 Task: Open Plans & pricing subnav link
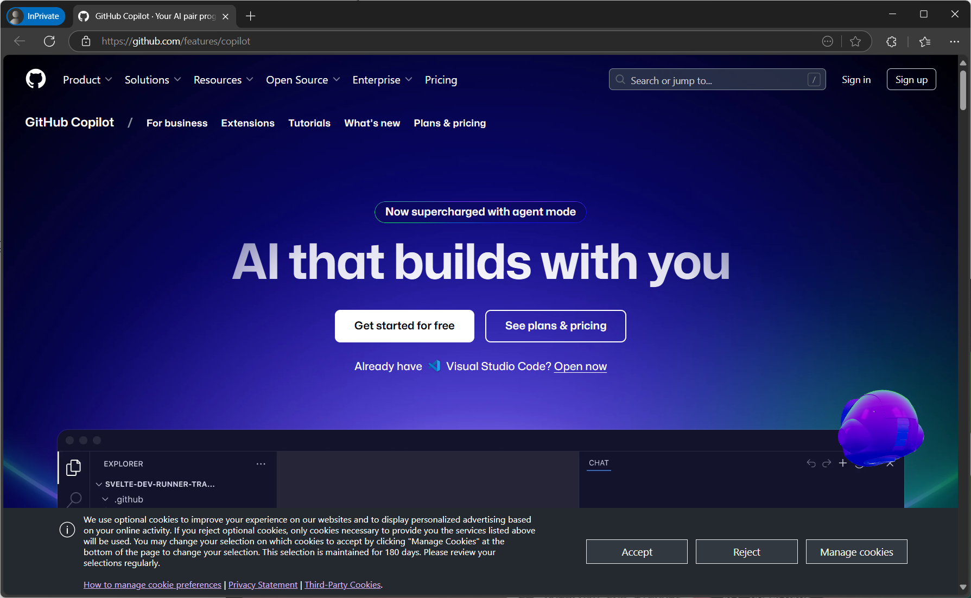[x=450, y=123]
